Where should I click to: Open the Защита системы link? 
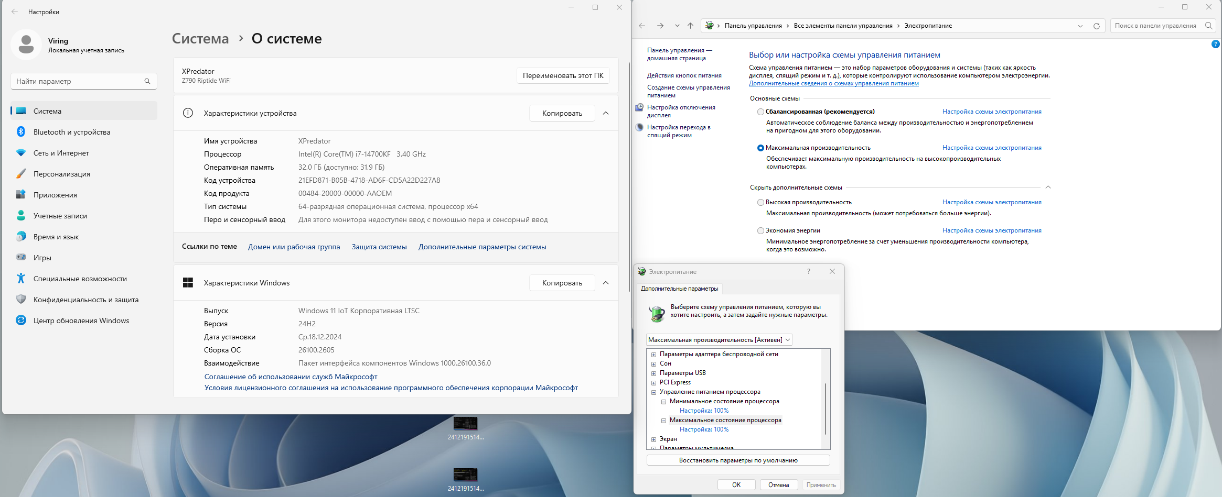click(379, 247)
